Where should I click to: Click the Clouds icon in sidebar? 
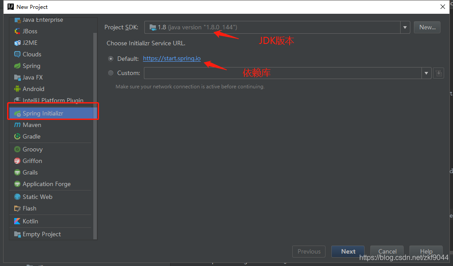coord(17,54)
